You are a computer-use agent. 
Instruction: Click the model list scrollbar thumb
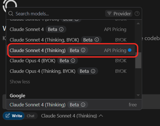pos(138,60)
